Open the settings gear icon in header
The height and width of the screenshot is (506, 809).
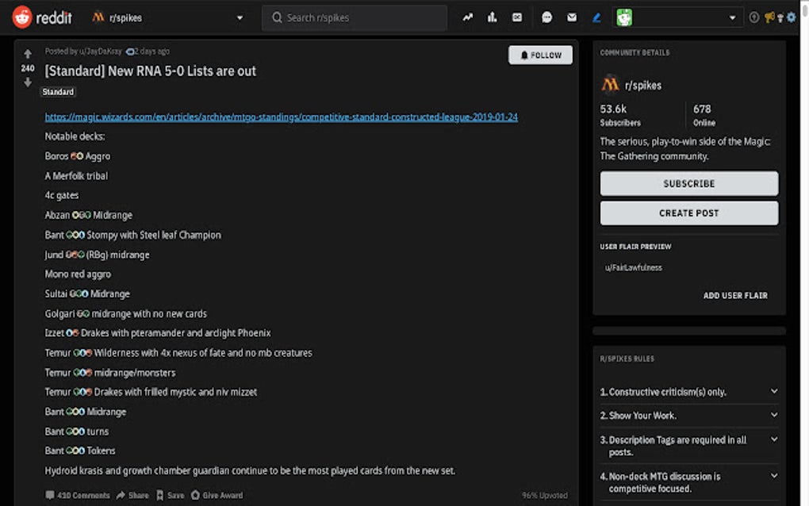(791, 17)
